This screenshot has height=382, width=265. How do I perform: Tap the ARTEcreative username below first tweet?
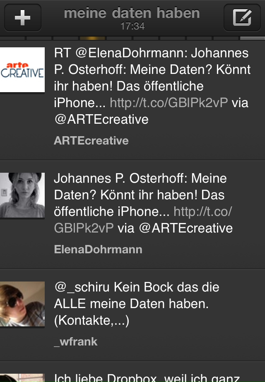(x=91, y=141)
